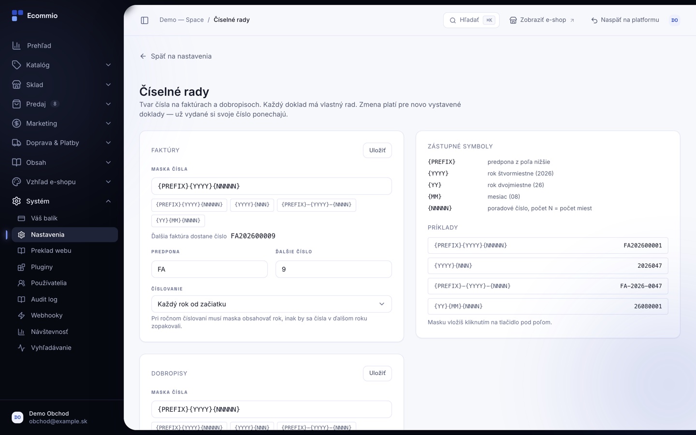Save the Faktúry settings with Uložiť

[377, 150]
